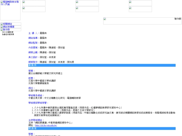Image resolution: width=182 pixels, height=136 pixels.
Task: Click the line starting 中國古典文學、中文古籍
Action: pos(55,98)
